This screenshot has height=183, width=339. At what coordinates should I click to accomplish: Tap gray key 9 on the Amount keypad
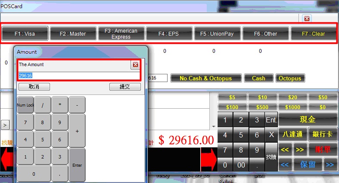tap(60, 122)
